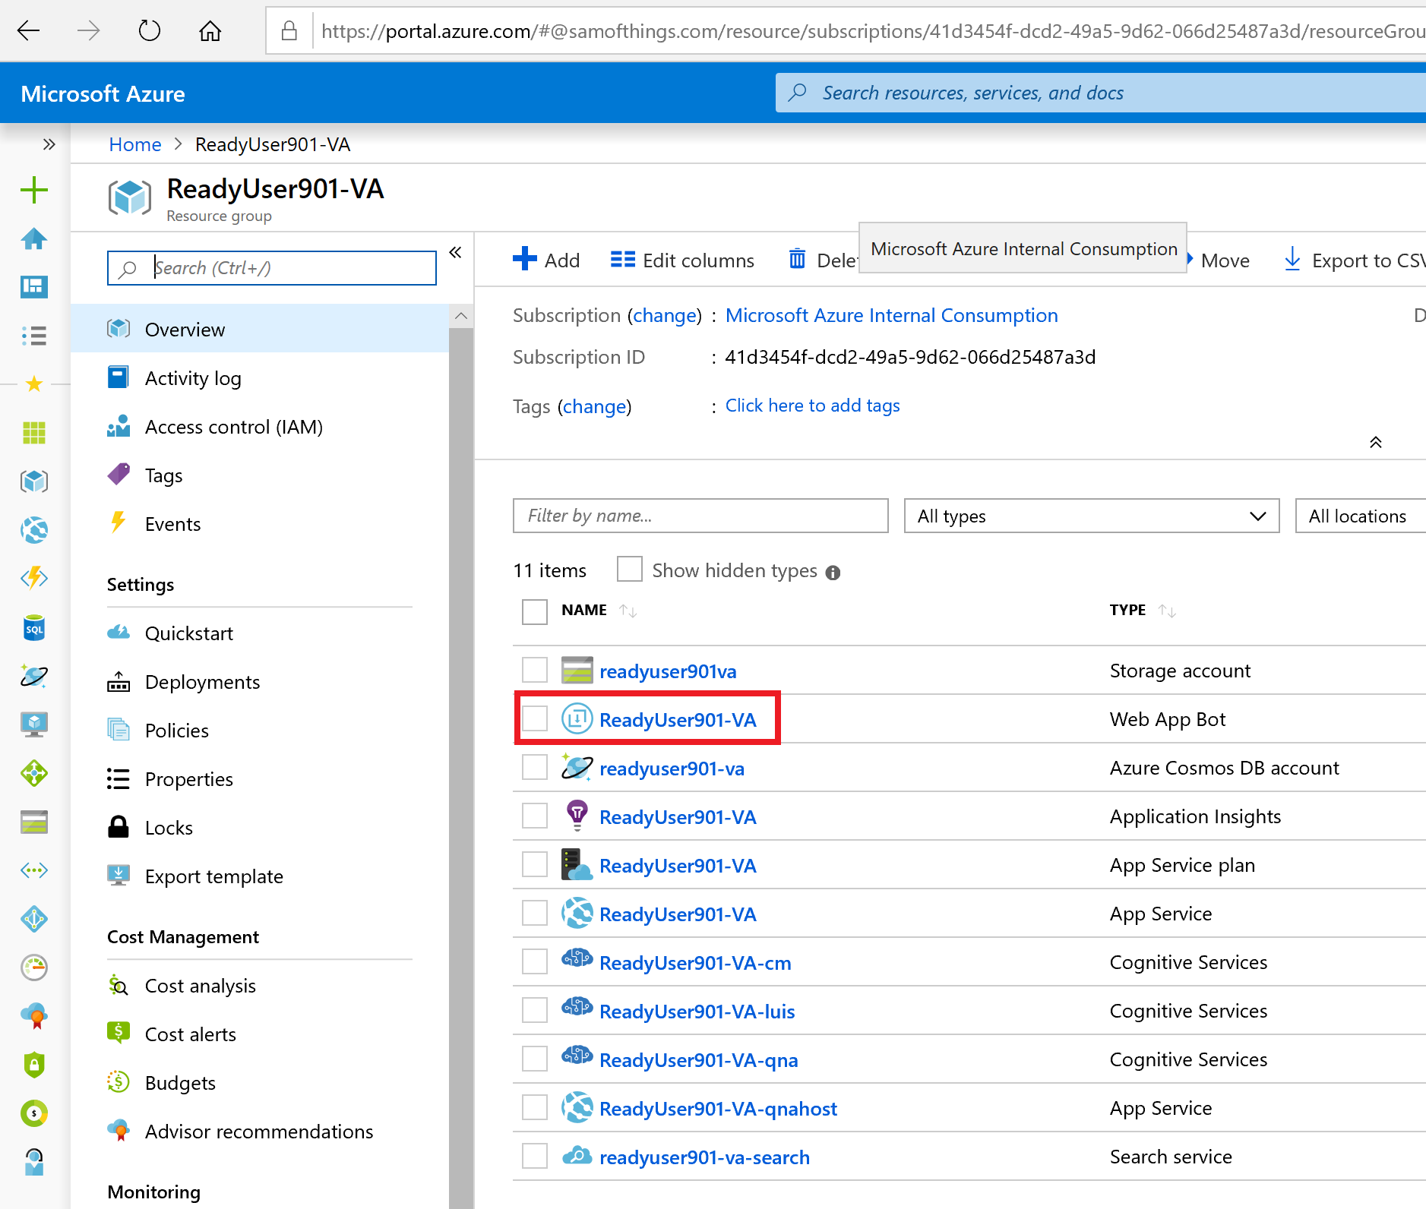Open Cost Management icon in sidebar
The width and height of the screenshot is (1426, 1209).
34,1113
